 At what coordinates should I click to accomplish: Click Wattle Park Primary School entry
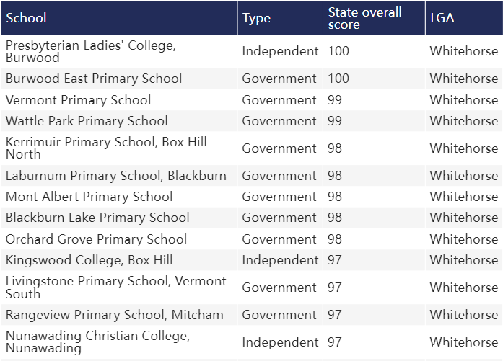click(87, 121)
